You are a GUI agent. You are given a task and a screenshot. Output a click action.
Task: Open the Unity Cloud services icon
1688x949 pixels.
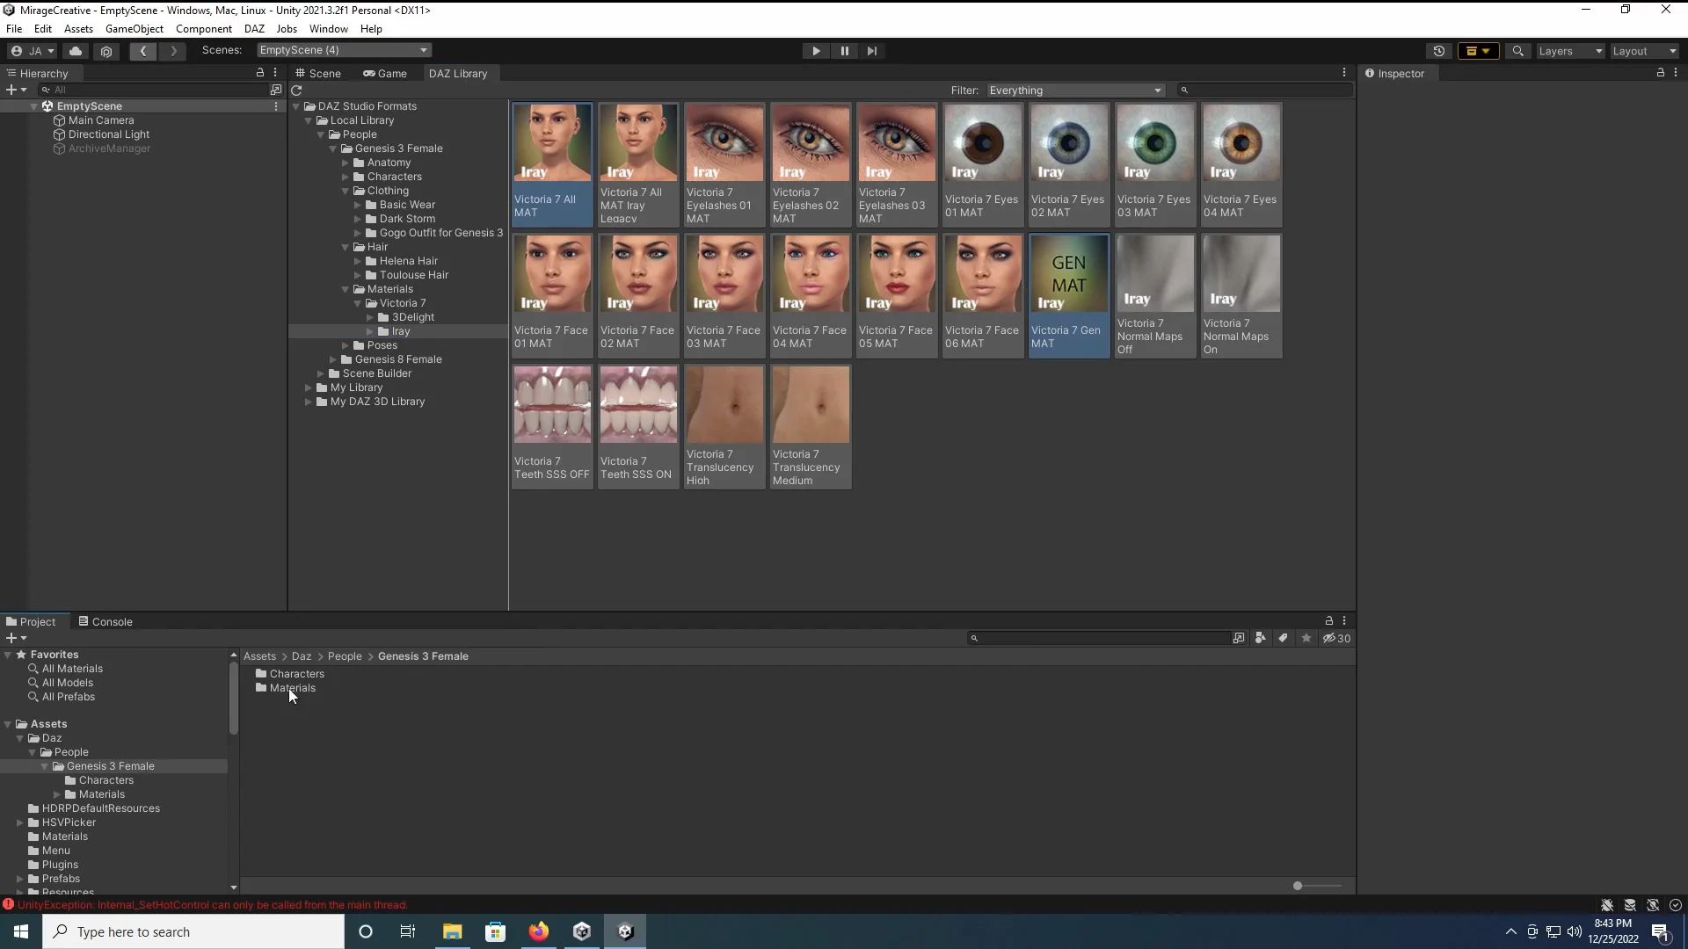(x=76, y=51)
